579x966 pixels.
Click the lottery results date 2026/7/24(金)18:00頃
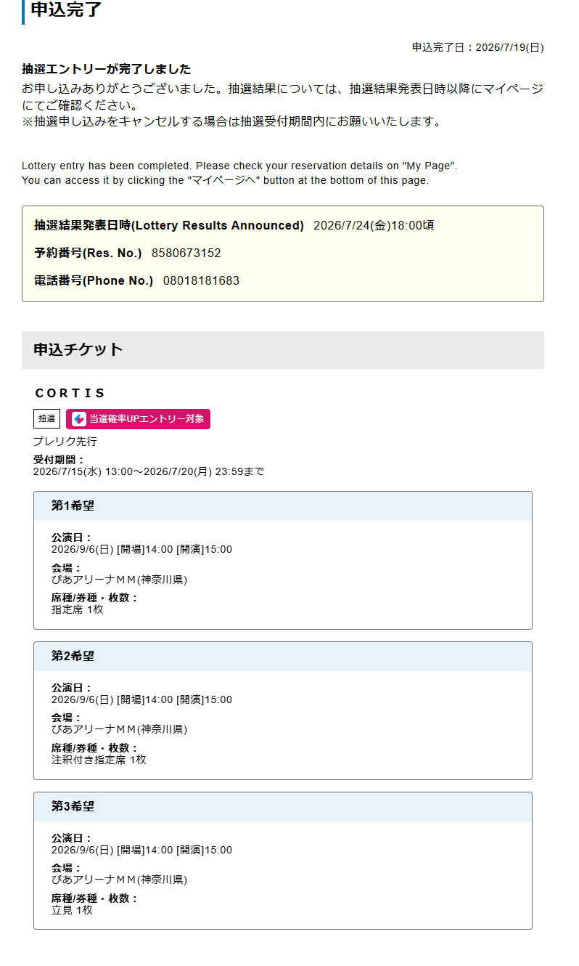click(374, 226)
